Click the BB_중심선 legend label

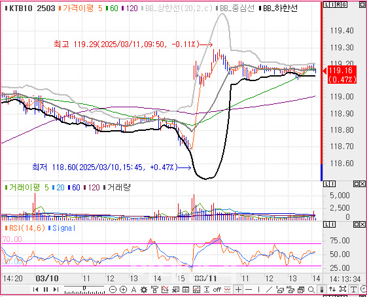(x=235, y=9)
